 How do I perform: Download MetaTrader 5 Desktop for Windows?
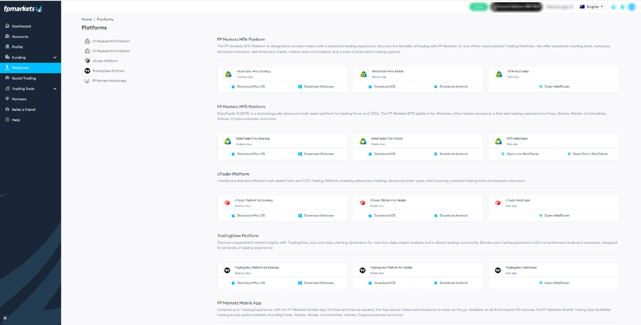click(316, 154)
